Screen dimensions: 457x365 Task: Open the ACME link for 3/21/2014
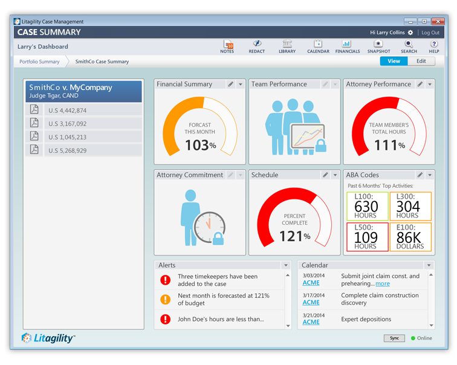[x=311, y=322]
